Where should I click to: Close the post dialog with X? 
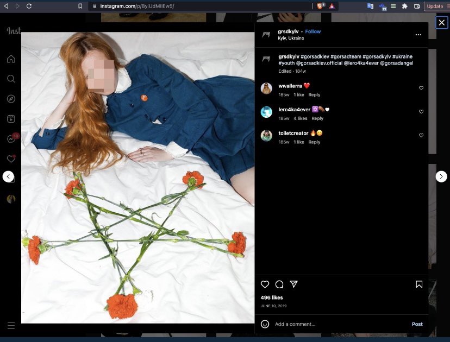(442, 22)
